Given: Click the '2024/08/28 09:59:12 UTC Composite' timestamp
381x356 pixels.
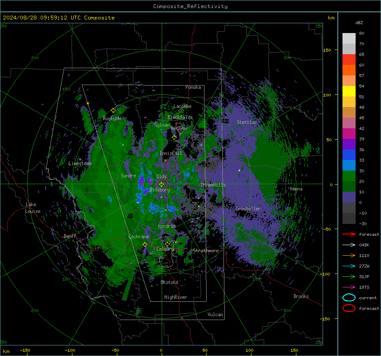Looking at the screenshot, I should click(x=58, y=18).
